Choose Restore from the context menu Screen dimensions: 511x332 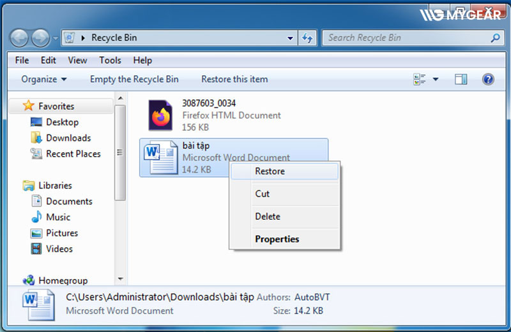(270, 171)
